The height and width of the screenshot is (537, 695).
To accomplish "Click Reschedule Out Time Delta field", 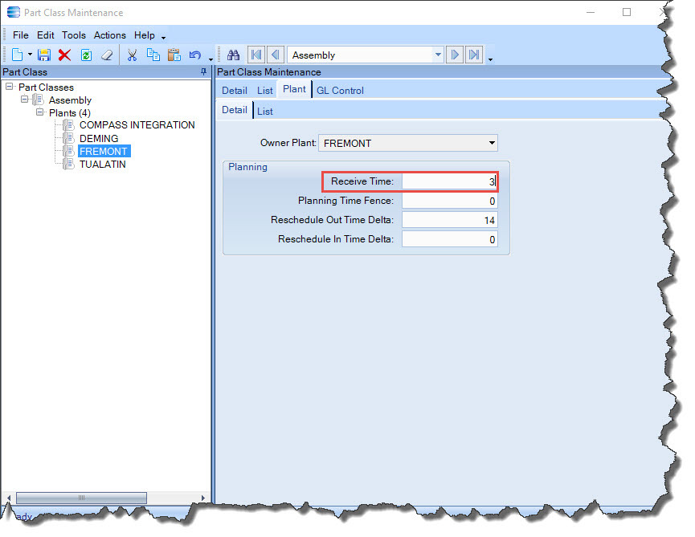I will 449,220.
